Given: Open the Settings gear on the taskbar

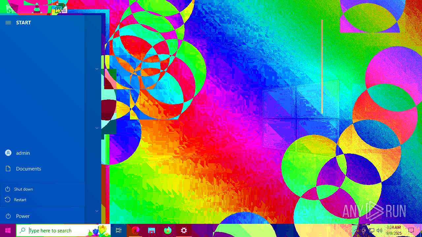Looking at the screenshot, I should tap(184, 230).
